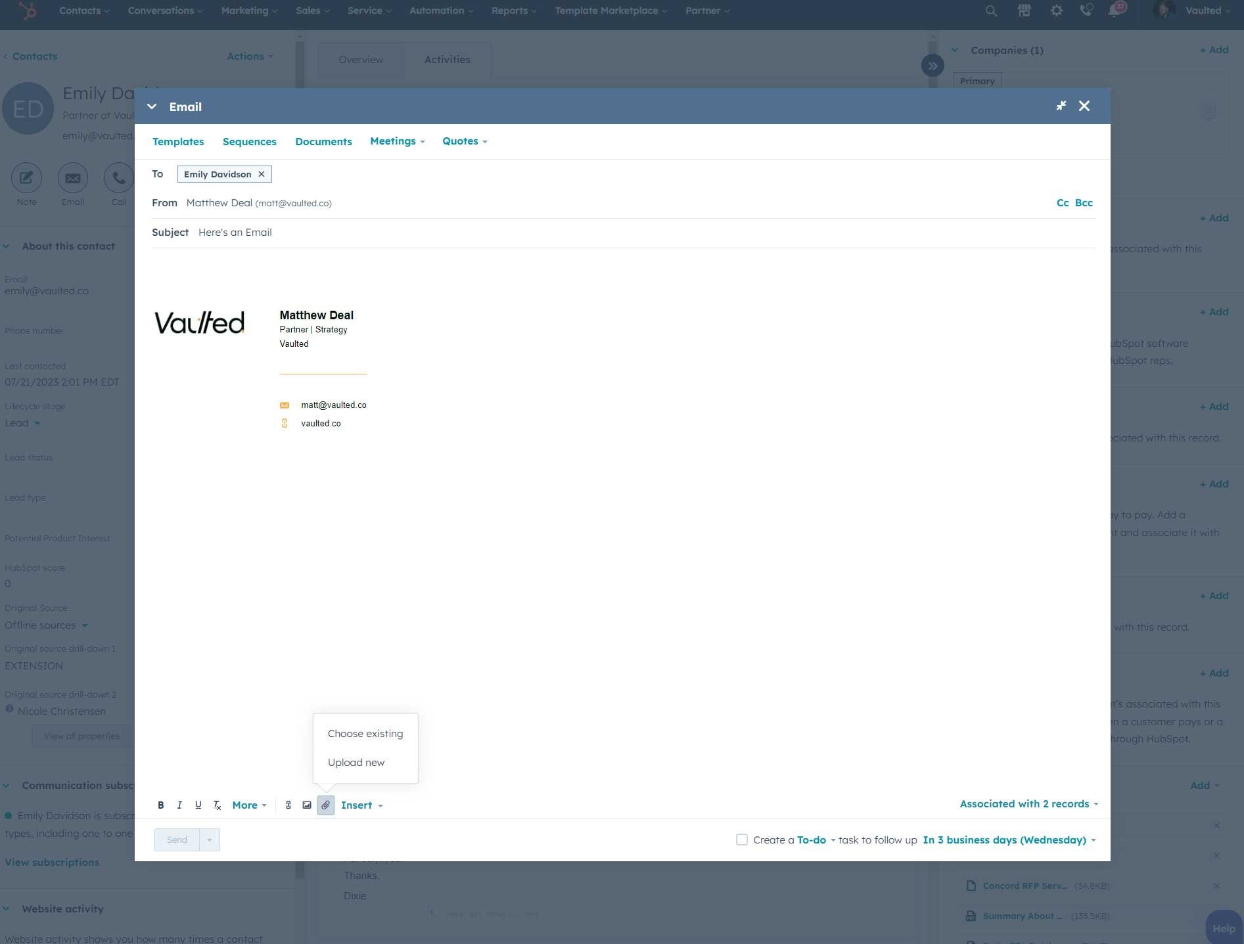
Task: Remove Emily Davidson from To field
Action: 261,174
